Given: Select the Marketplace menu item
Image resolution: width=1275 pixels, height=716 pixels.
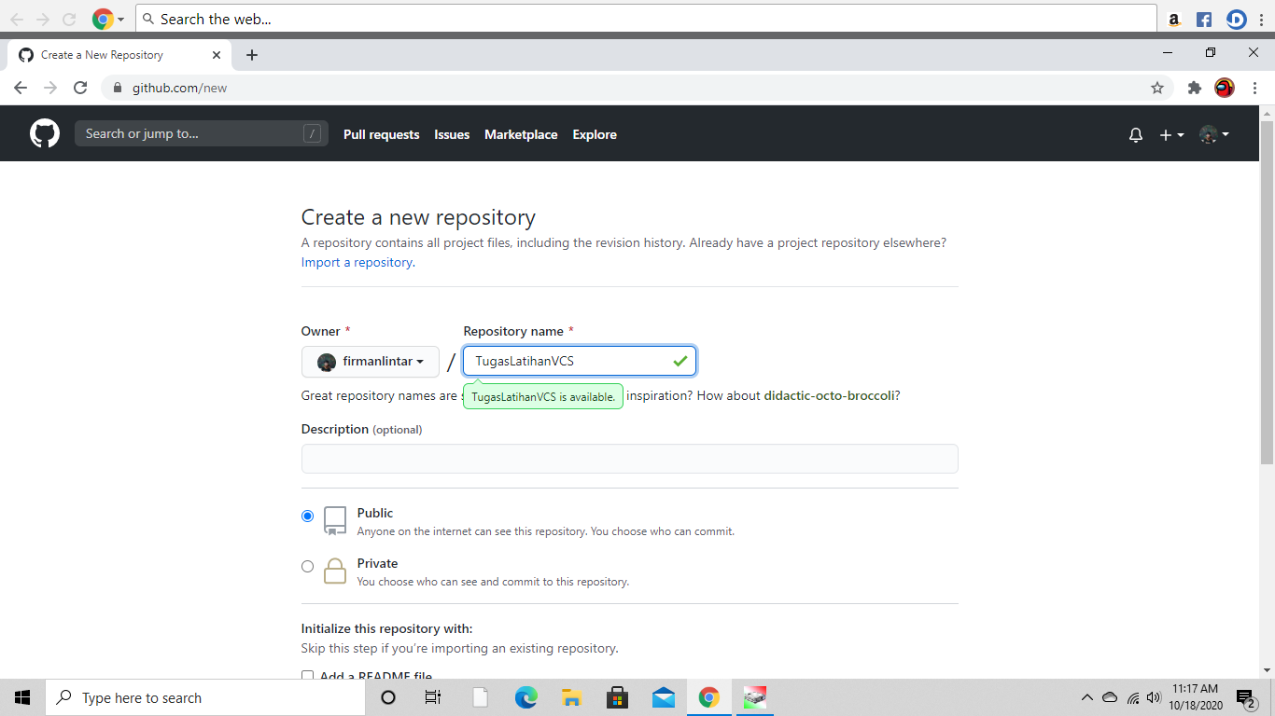Looking at the screenshot, I should [x=521, y=134].
